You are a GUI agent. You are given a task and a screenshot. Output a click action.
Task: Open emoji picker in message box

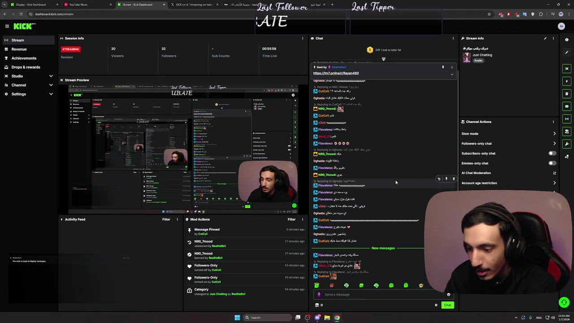448,295
